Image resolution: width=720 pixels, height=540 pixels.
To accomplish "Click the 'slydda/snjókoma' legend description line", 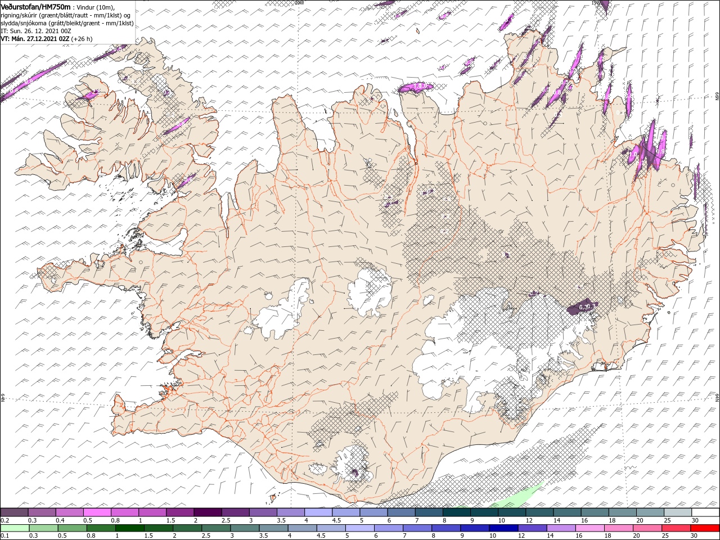I will [67, 23].
